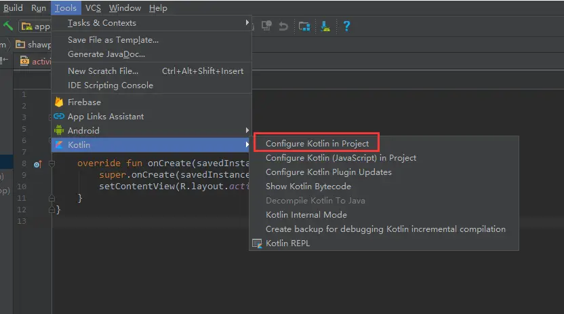Open Project Structure toolbar icon

[304, 26]
